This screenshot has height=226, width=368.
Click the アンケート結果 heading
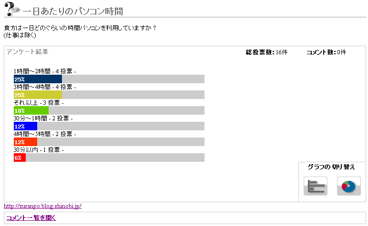[28, 52]
